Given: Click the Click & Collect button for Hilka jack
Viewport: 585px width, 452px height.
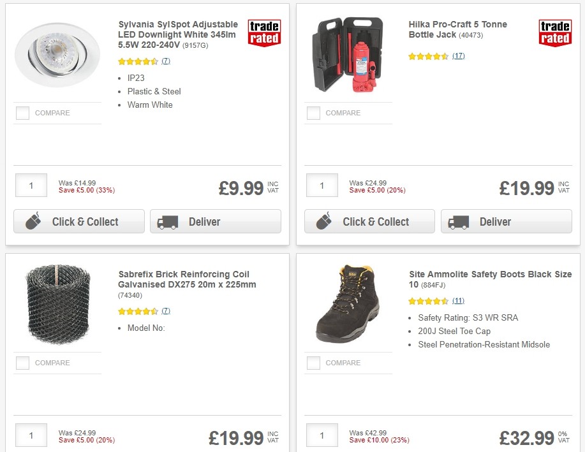Looking at the screenshot, I should click(x=369, y=221).
